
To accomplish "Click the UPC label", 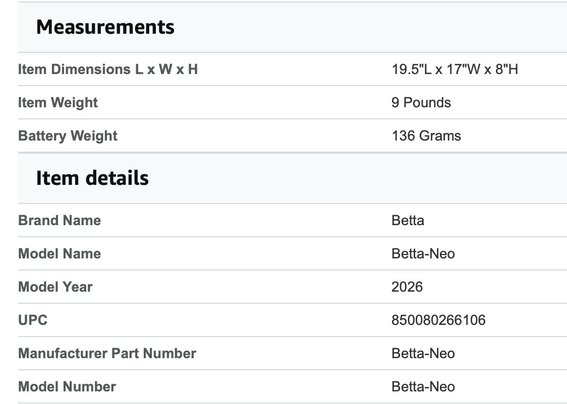I will pyautogui.click(x=33, y=320).
